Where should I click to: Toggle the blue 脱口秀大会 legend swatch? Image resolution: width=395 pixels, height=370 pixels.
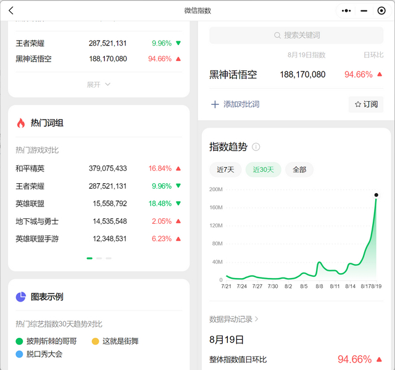(19, 355)
